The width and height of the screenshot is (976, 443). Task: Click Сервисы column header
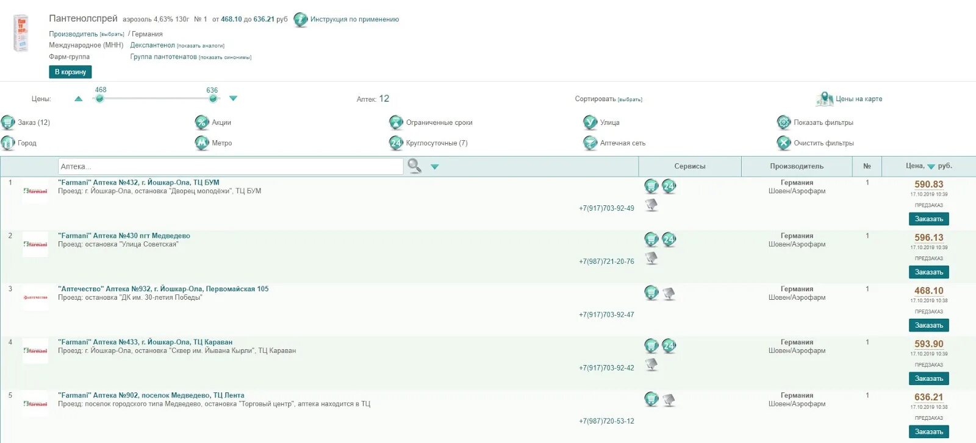point(690,166)
